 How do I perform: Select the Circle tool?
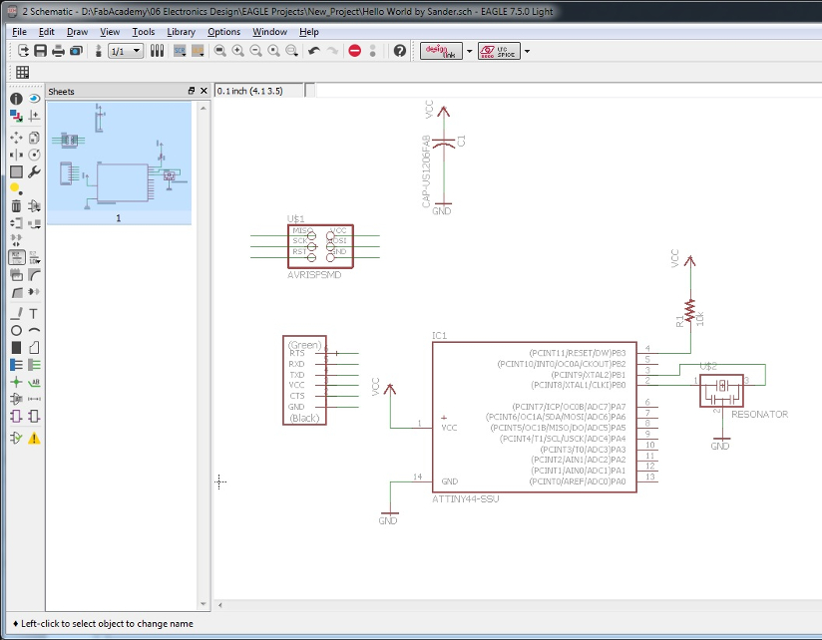16,331
